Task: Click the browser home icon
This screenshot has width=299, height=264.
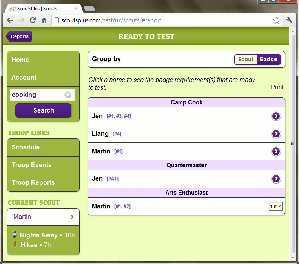Action: point(44,20)
